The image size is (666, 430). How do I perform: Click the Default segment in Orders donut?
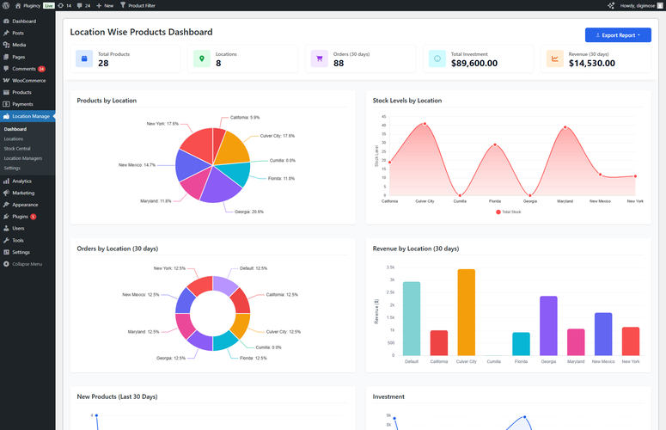coord(224,285)
